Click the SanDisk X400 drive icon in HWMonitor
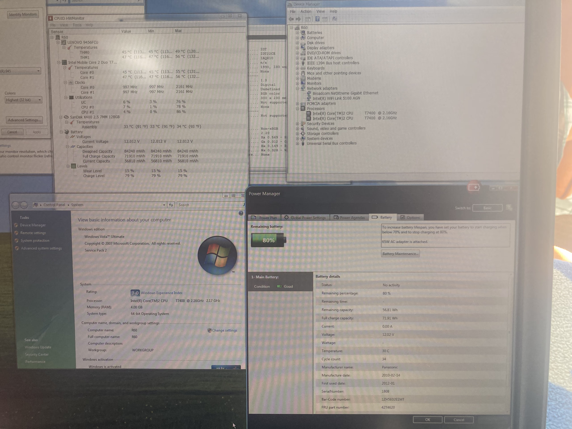572x429 pixels. pos(66,117)
